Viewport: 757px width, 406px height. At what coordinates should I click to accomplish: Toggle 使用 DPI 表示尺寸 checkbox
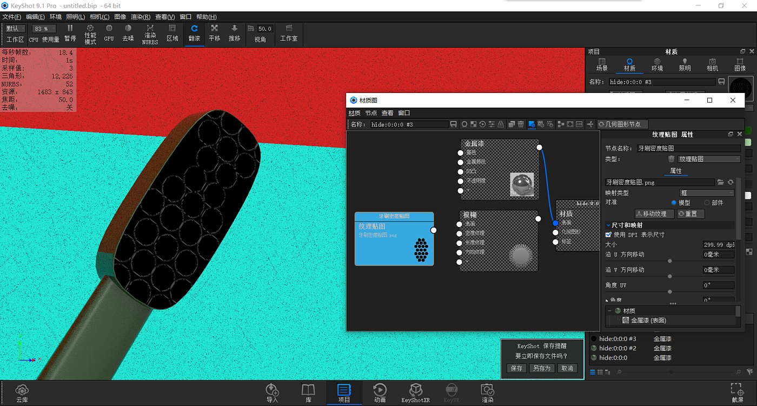click(x=608, y=235)
